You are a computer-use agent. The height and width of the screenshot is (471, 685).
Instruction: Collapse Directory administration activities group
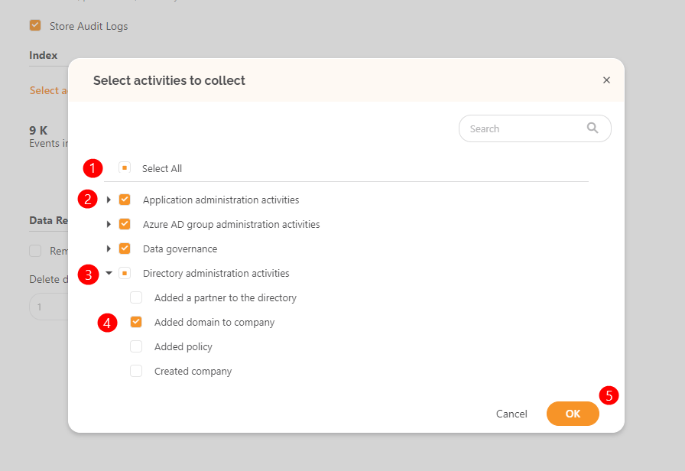tap(109, 273)
